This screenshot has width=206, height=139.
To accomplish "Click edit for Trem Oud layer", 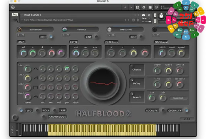I will (89, 37).
